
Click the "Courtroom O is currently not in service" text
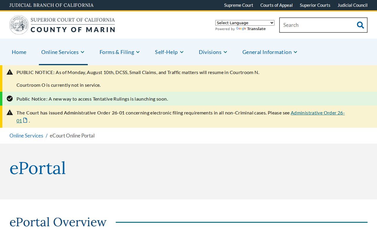(59, 85)
